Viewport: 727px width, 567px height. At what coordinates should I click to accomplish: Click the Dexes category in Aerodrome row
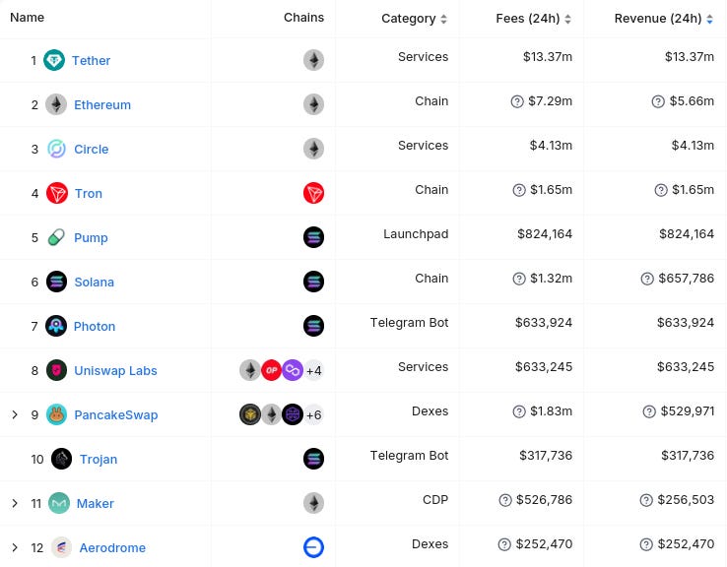pyautogui.click(x=430, y=543)
